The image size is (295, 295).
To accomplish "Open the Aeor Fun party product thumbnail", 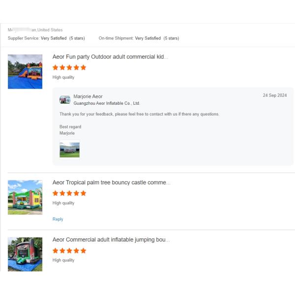I will point(25,71).
